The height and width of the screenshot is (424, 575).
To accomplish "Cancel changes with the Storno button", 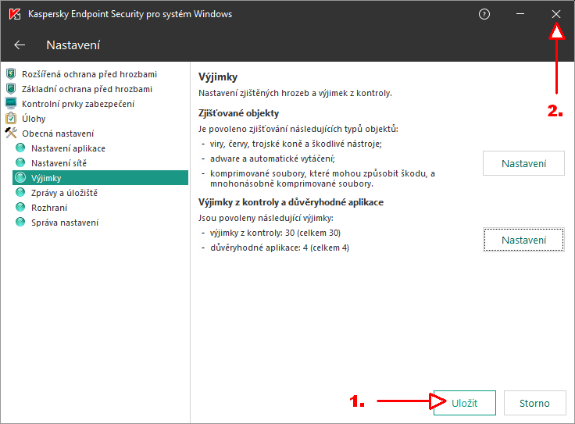I will coord(534,403).
